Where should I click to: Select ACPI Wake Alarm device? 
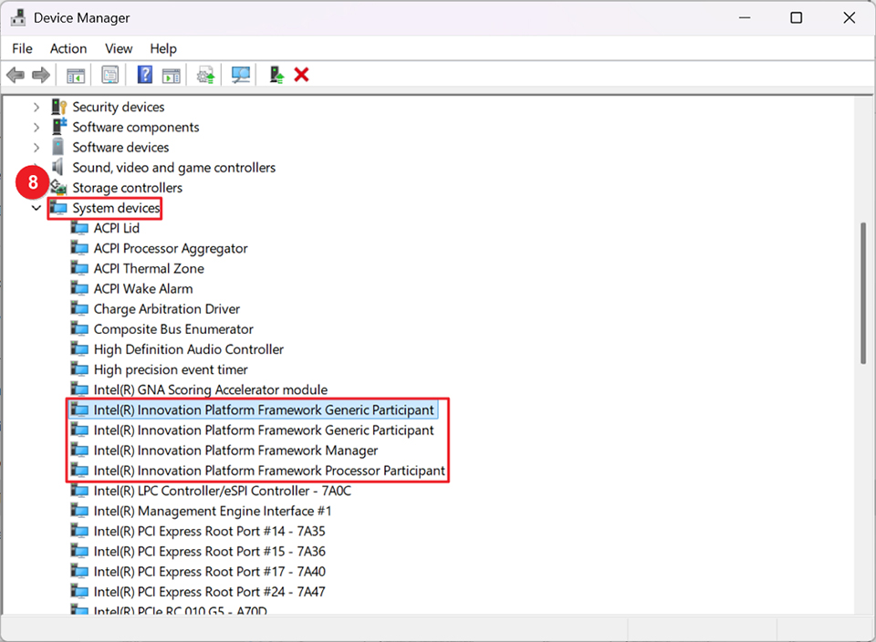pyautogui.click(x=143, y=288)
